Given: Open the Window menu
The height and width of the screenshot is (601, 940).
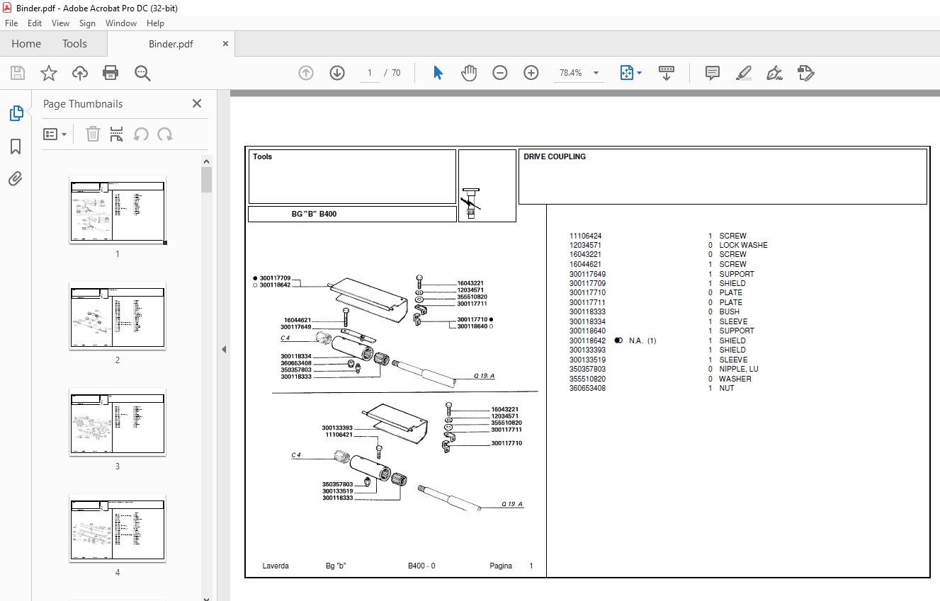Looking at the screenshot, I should click(x=121, y=23).
